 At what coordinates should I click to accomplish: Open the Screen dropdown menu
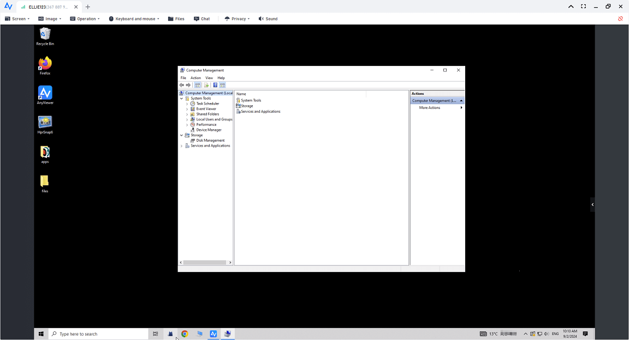pos(16,19)
